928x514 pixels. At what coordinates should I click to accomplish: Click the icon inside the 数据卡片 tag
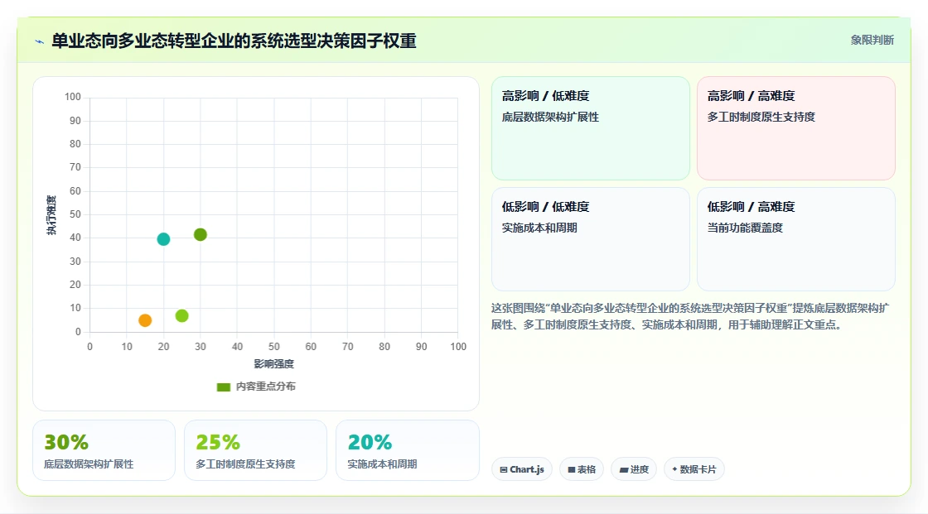tap(674, 469)
